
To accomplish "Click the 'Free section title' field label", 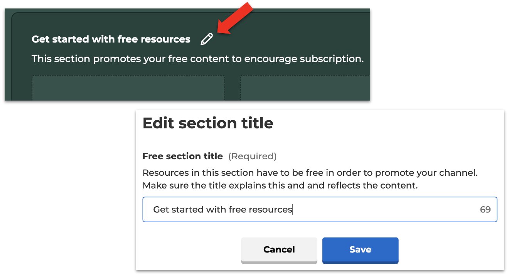I will 183,156.
